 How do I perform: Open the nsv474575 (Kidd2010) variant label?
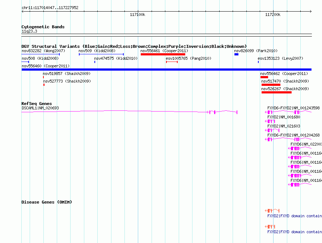[116, 58]
